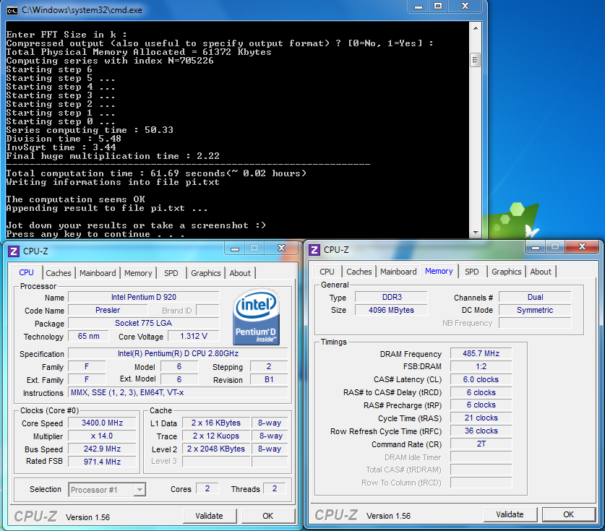Image resolution: width=605 pixels, height=531 pixels.
Task: Click the Channels # value 'Dual'
Action: coord(535,298)
